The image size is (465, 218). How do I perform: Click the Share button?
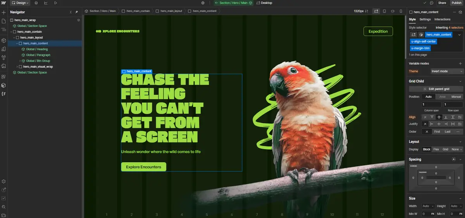[442, 3]
